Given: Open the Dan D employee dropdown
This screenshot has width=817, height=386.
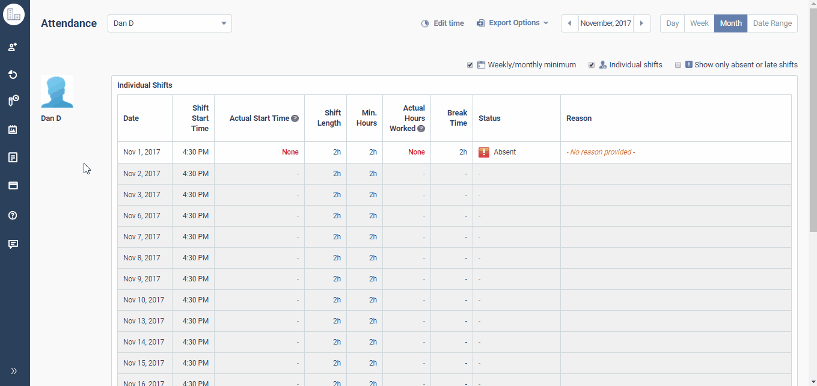Looking at the screenshot, I should coord(170,23).
